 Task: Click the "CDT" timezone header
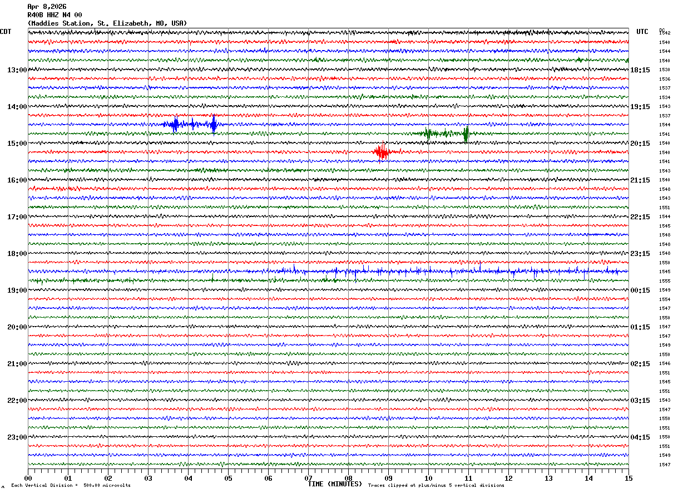pos(6,32)
